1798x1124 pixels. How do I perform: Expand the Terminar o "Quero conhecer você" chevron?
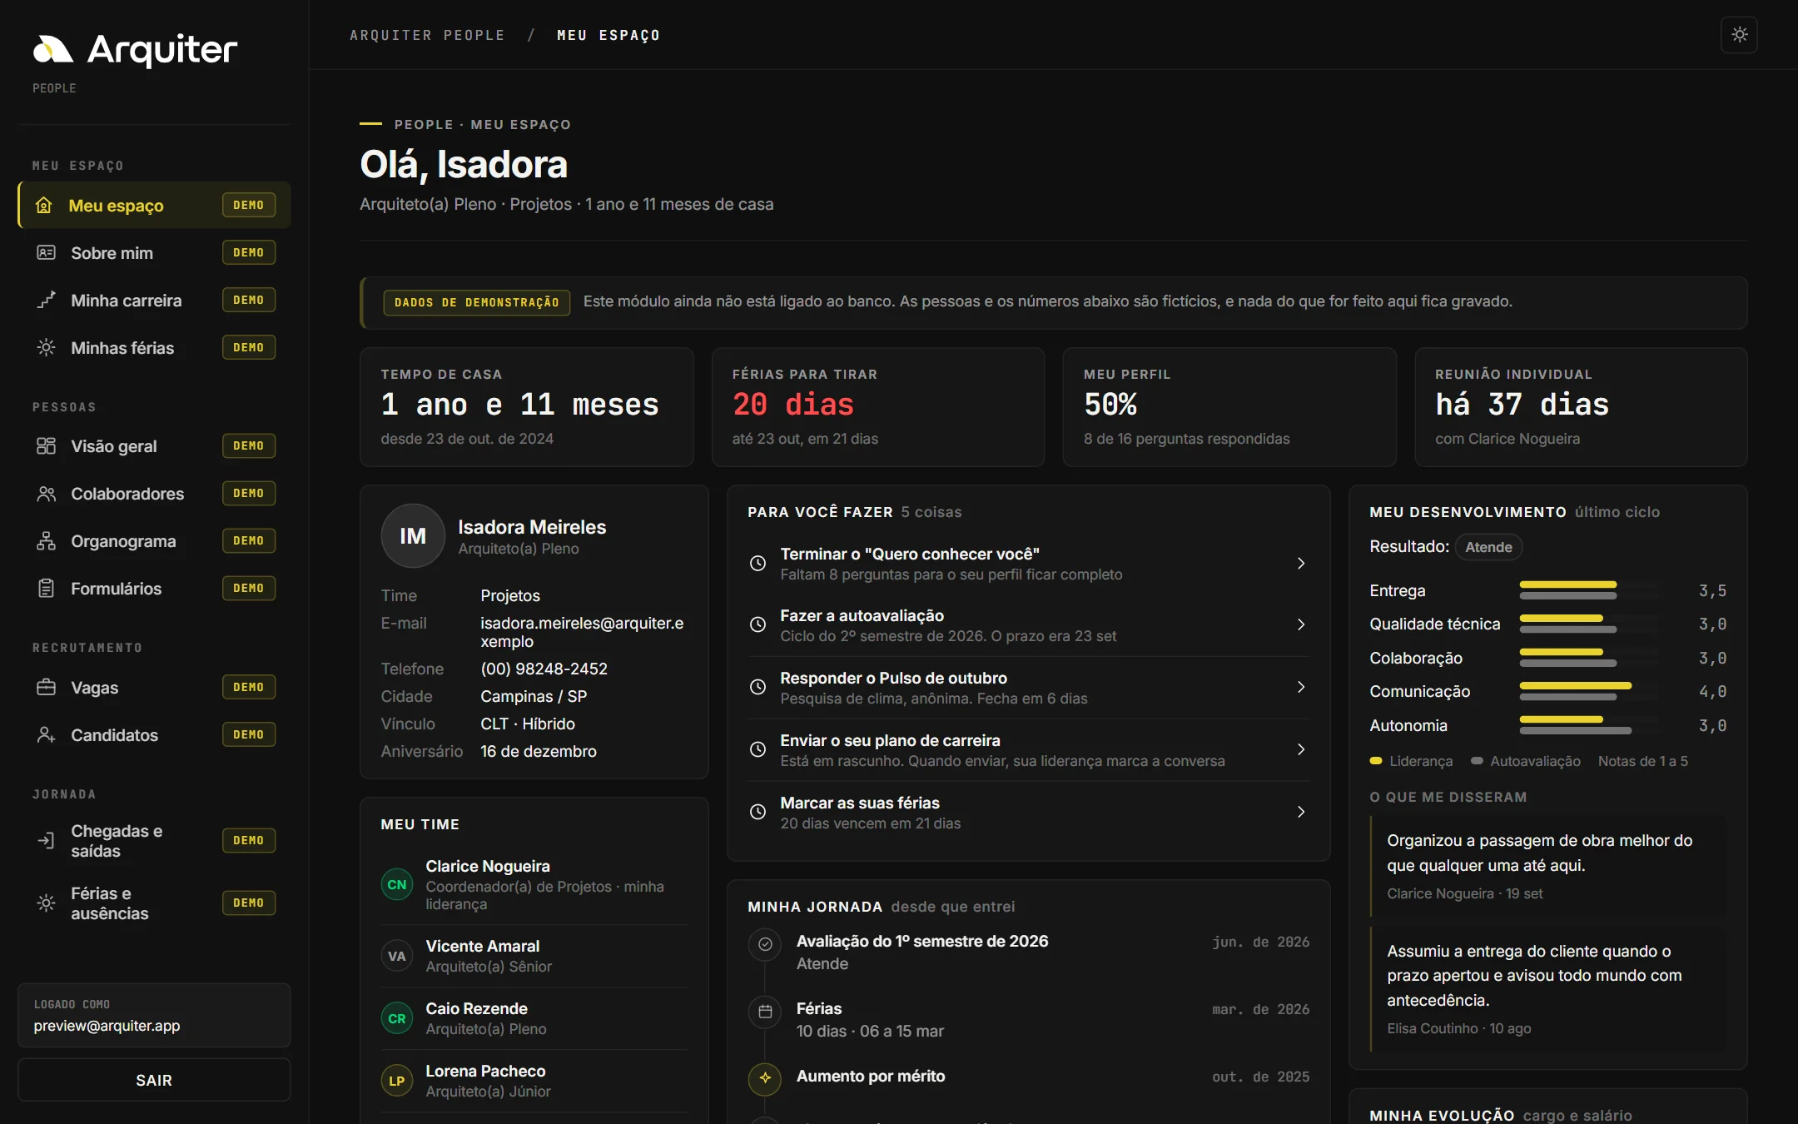[x=1301, y=564]
